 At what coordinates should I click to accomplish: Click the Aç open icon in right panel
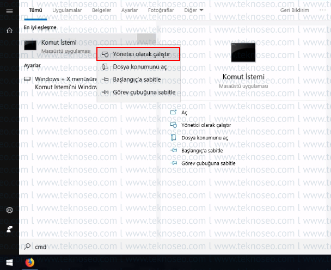(x=173, y=112)
